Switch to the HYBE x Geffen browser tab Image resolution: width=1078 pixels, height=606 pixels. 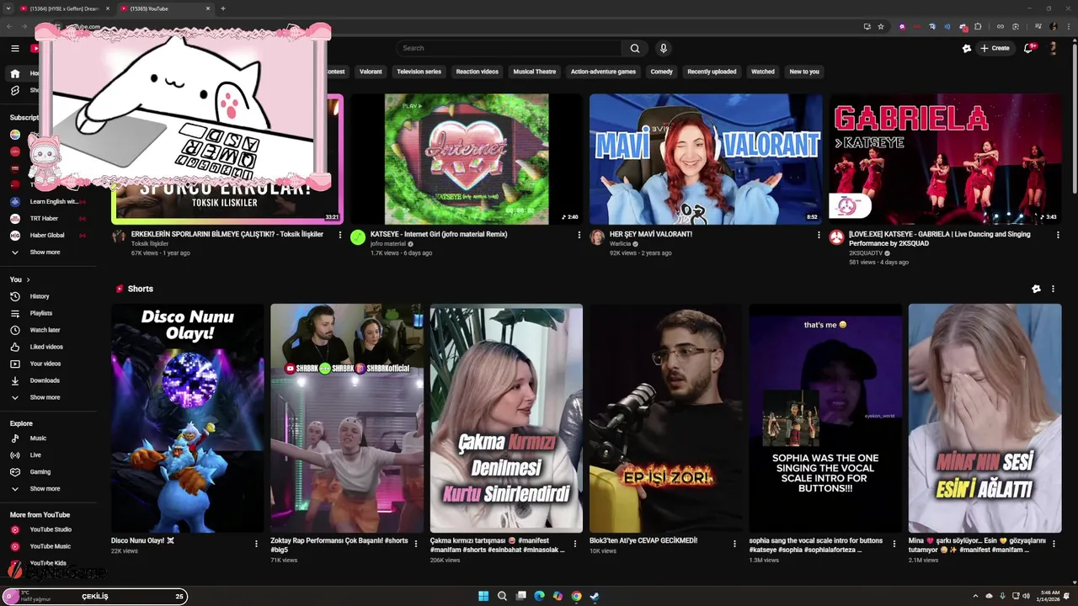[64, 8]
